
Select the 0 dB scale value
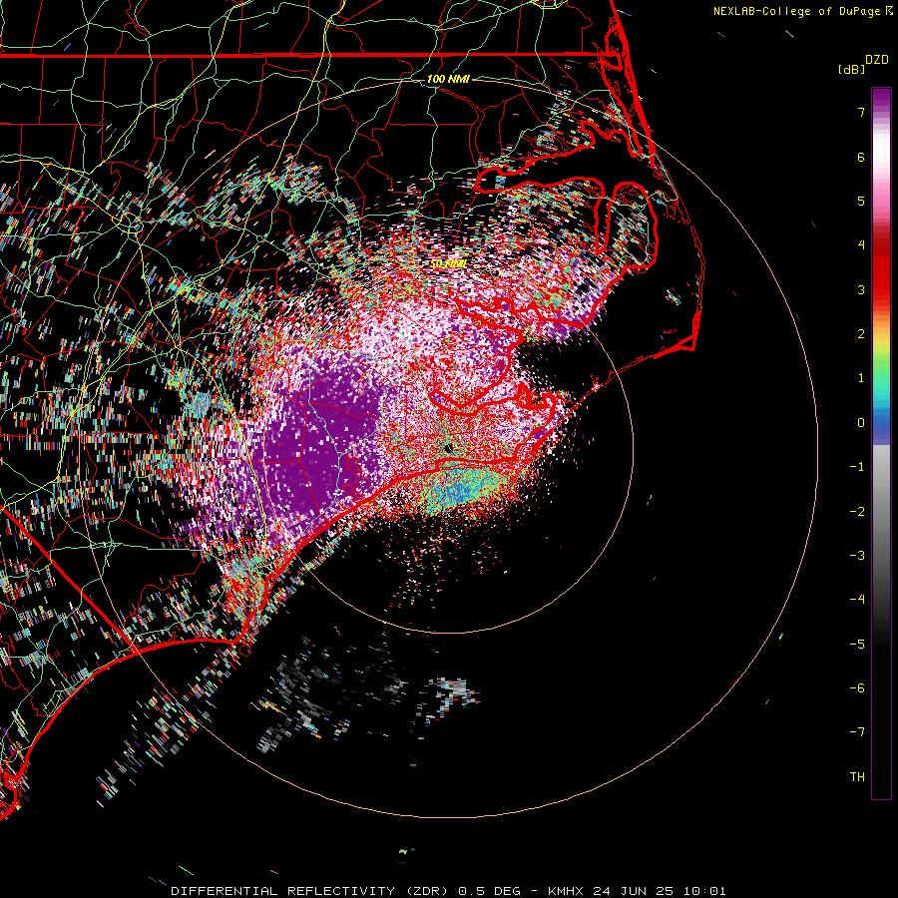point(861,423)
